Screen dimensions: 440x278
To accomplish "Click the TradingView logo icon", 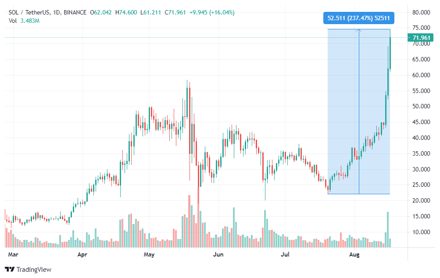I will click(10, 269).
